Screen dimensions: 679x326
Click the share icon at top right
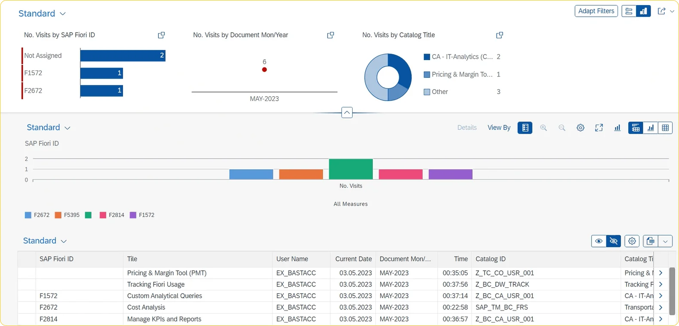(x=661, y=11)
